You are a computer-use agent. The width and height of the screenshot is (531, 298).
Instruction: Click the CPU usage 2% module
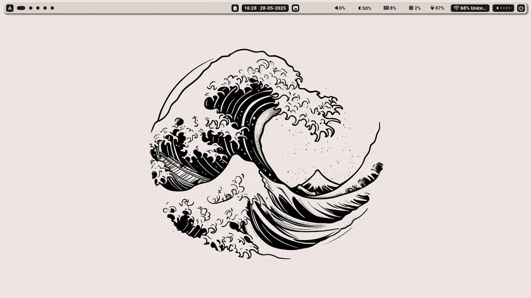[414, 8]
